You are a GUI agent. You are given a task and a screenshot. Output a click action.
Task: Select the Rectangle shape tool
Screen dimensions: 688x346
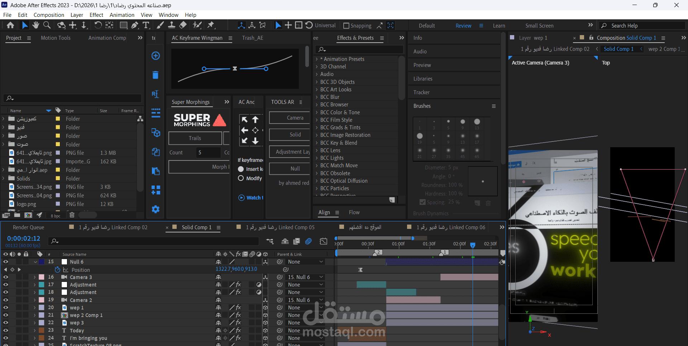124,25
